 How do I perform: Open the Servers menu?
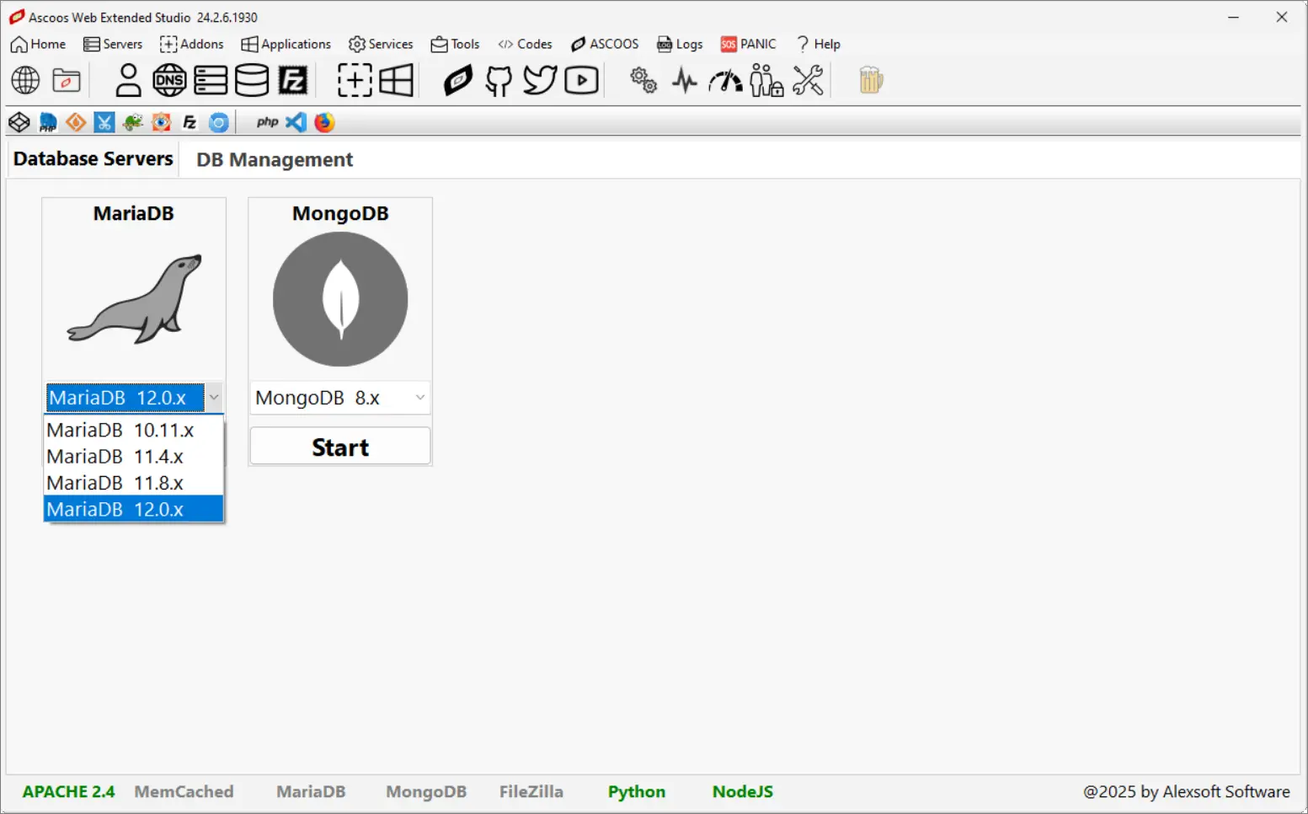tap(113, 44)
